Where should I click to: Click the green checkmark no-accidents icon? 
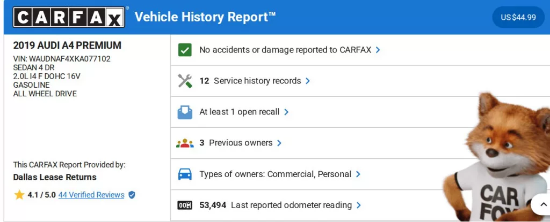[185, 50]
